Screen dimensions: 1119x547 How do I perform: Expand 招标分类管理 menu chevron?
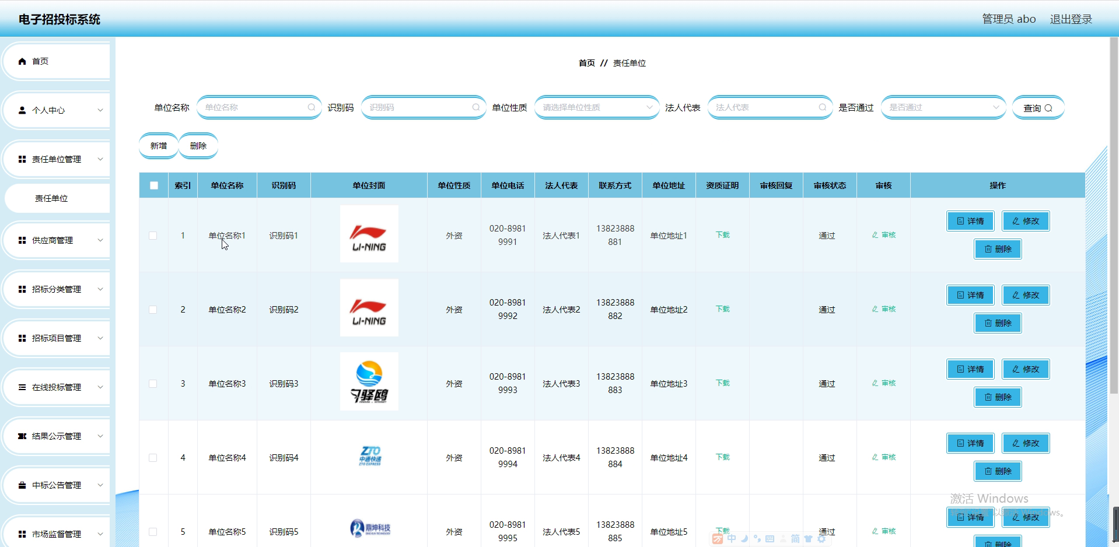coord(100,289)
